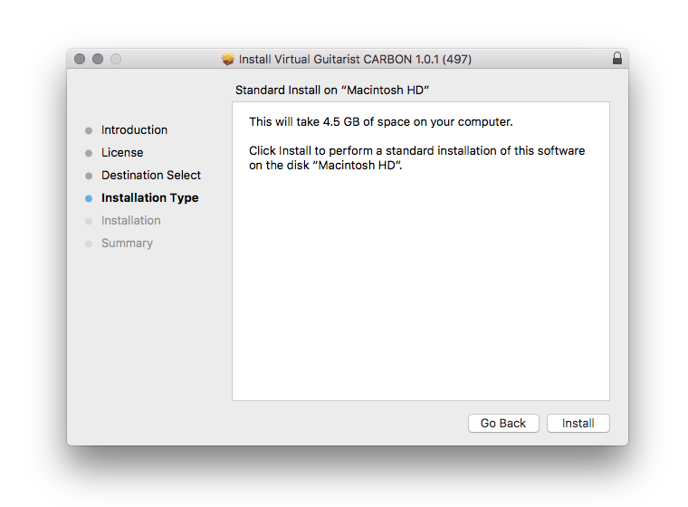Screen dimensions: 688x507
Task: Click the lock icon in title bar
Action: pos(617,59)
